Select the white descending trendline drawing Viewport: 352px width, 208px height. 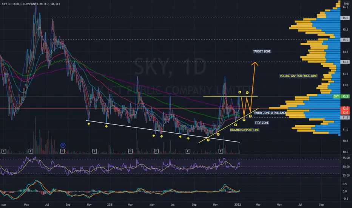click(x=163, y=132)
